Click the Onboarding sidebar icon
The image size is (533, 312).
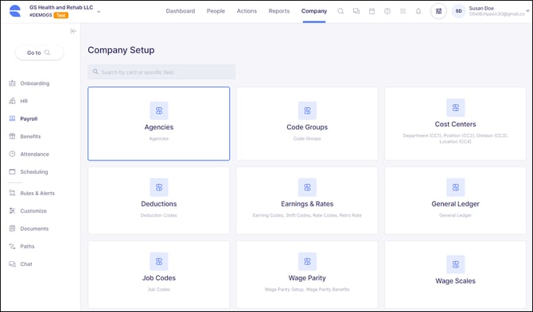(x=12, y=83)
